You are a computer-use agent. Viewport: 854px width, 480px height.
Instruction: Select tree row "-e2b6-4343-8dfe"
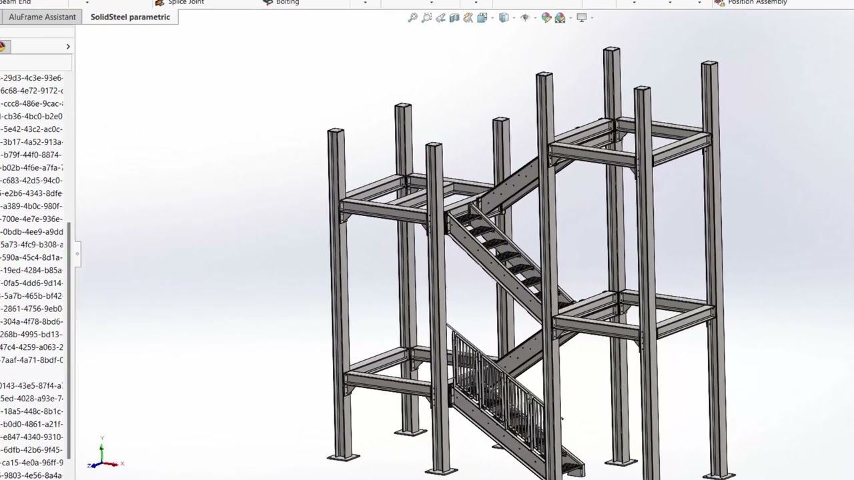(x=32, y=193)
